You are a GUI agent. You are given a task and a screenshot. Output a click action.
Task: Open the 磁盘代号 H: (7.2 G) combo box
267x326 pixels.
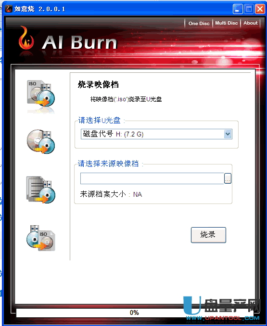coord(156,134)
